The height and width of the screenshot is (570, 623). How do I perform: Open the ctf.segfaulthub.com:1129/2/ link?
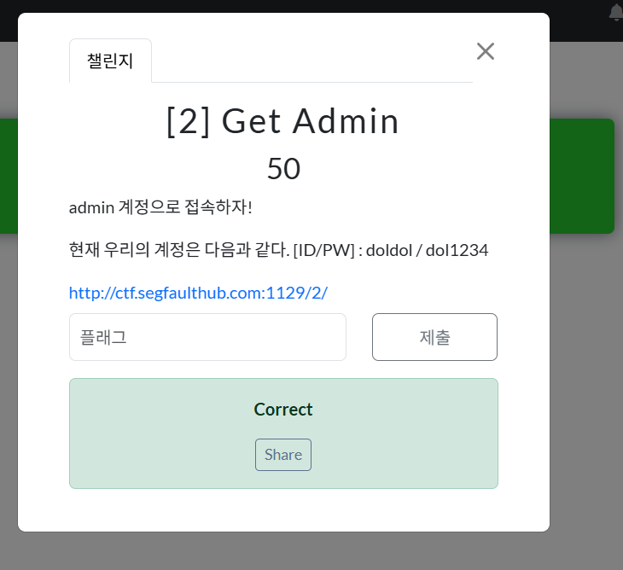pos(198,293)
